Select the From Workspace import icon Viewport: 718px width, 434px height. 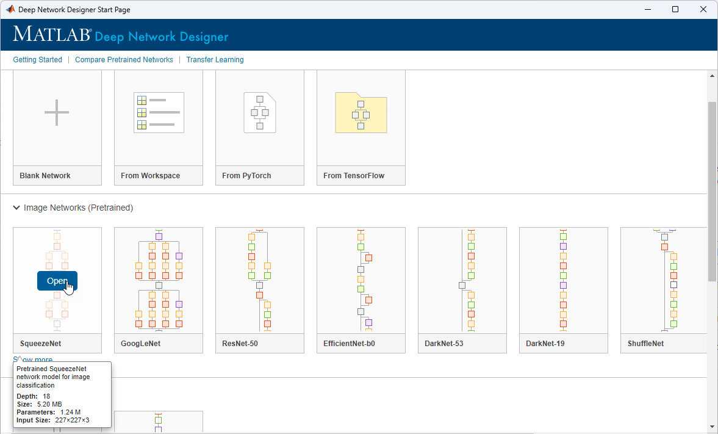(x=159, y=113)
